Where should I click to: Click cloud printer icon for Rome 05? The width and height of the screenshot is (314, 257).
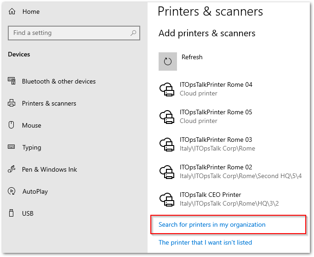(167, 117)
